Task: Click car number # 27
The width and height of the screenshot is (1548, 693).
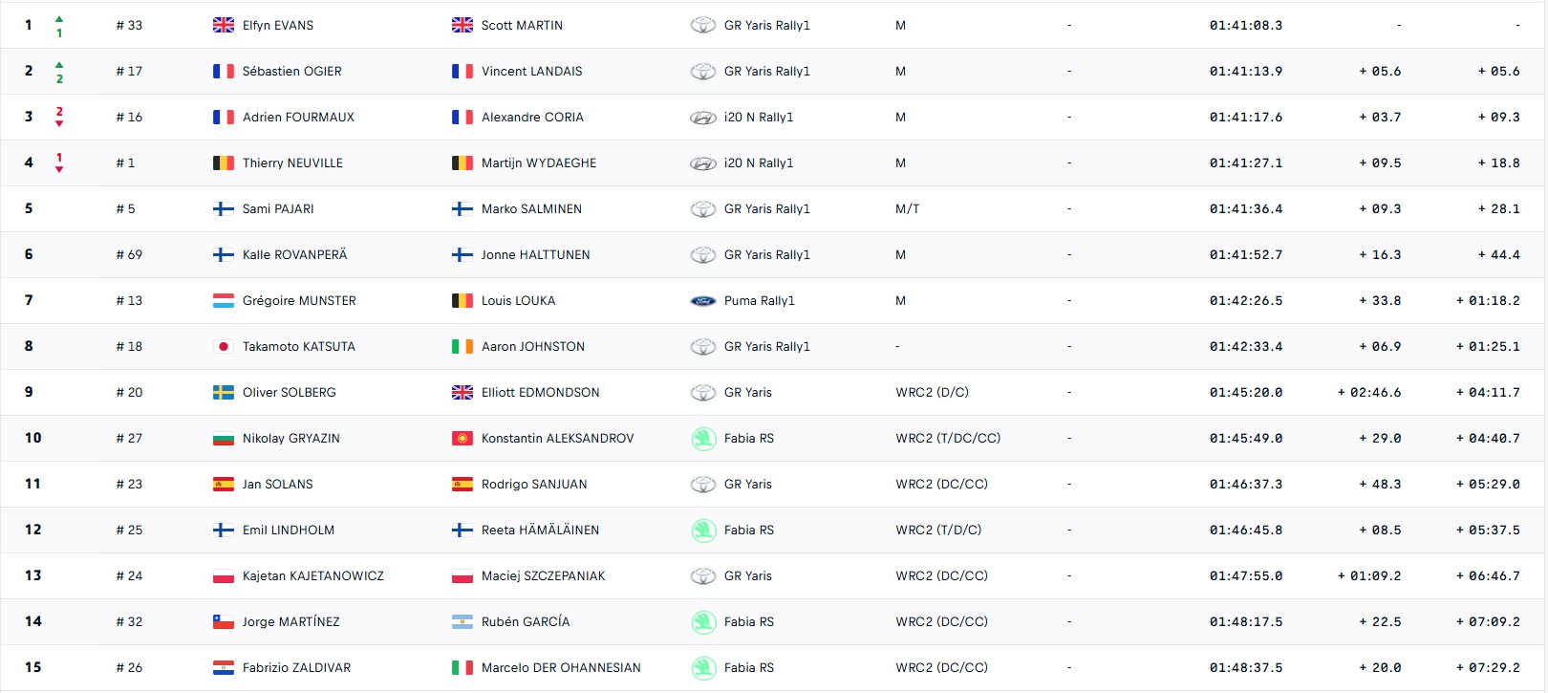Action: click(129, 439)
